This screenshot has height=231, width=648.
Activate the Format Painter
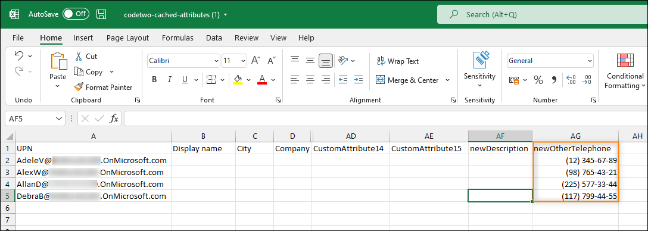click(x=103, y=87)
